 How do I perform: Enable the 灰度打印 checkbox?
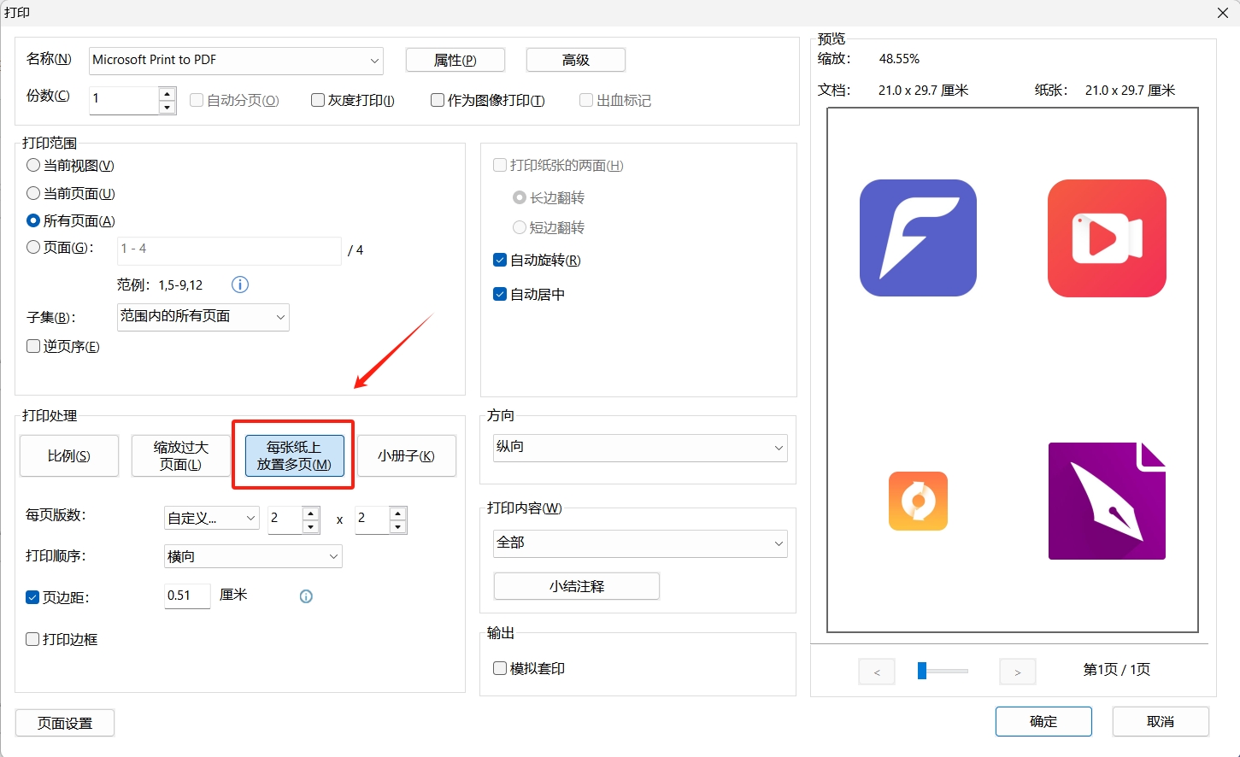[318, 100]
